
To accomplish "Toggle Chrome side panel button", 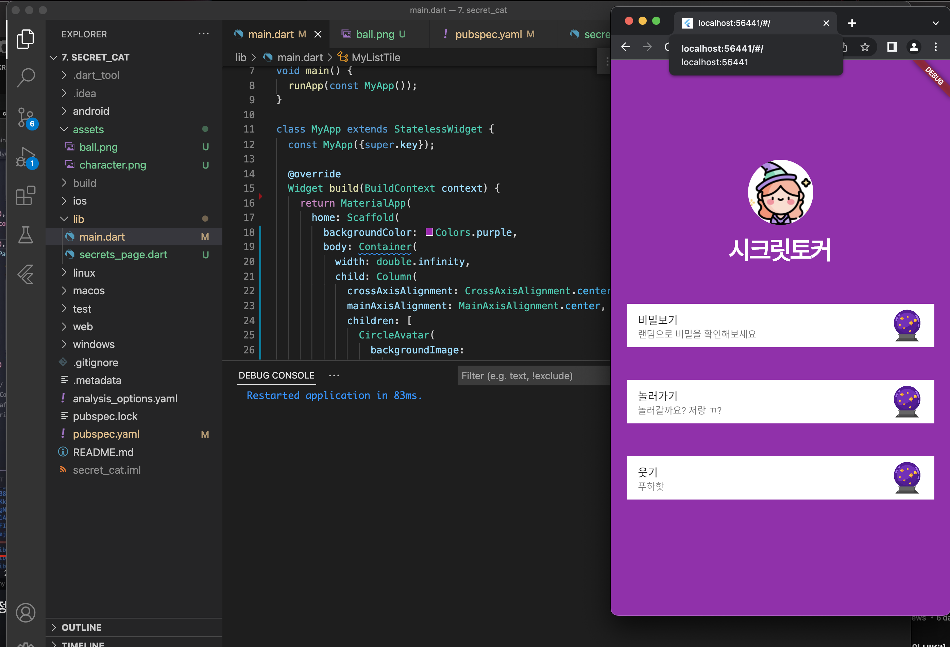I will 892,47.
